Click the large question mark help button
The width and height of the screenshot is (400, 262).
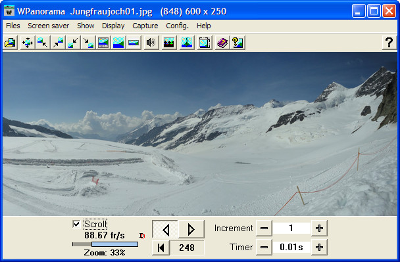(389, 43)
